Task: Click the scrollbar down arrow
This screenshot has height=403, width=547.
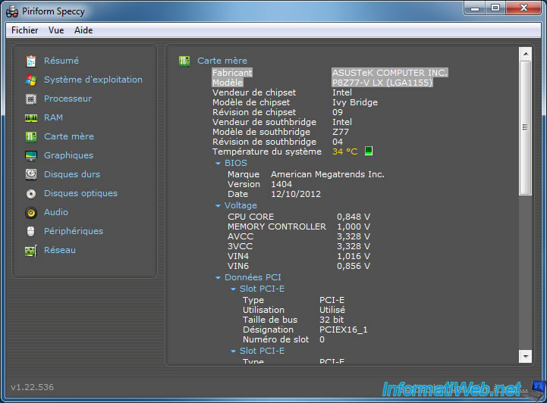Action: pos(525,356)
